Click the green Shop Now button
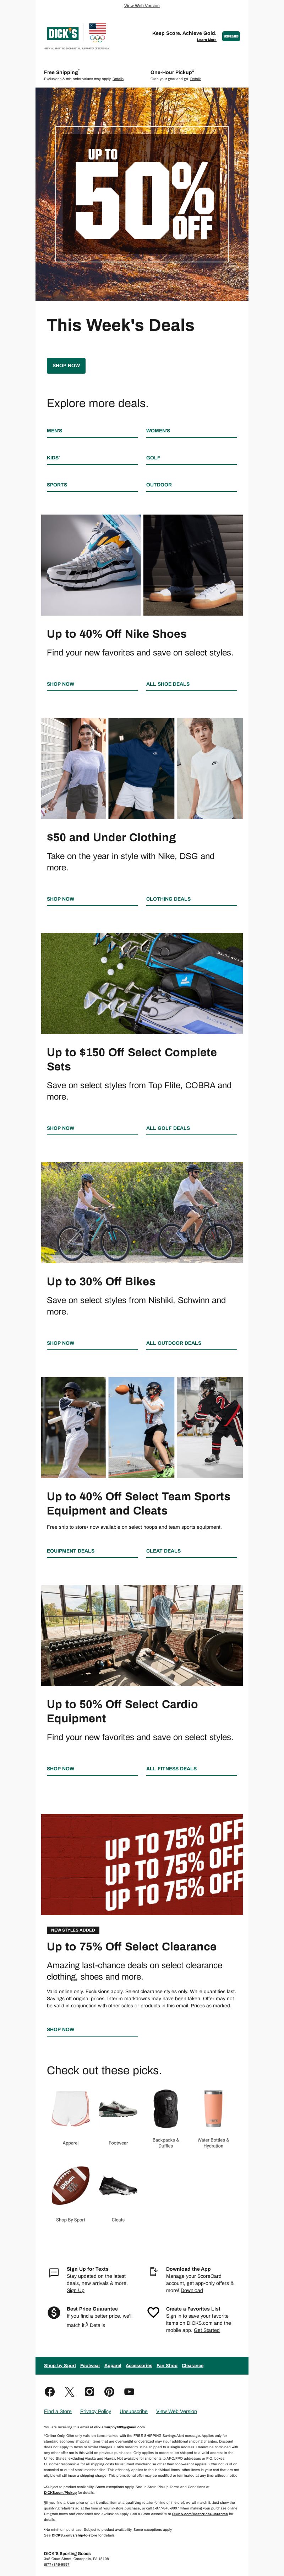Viewport: 284px width, 2576px height. click(x=66, y=365)
